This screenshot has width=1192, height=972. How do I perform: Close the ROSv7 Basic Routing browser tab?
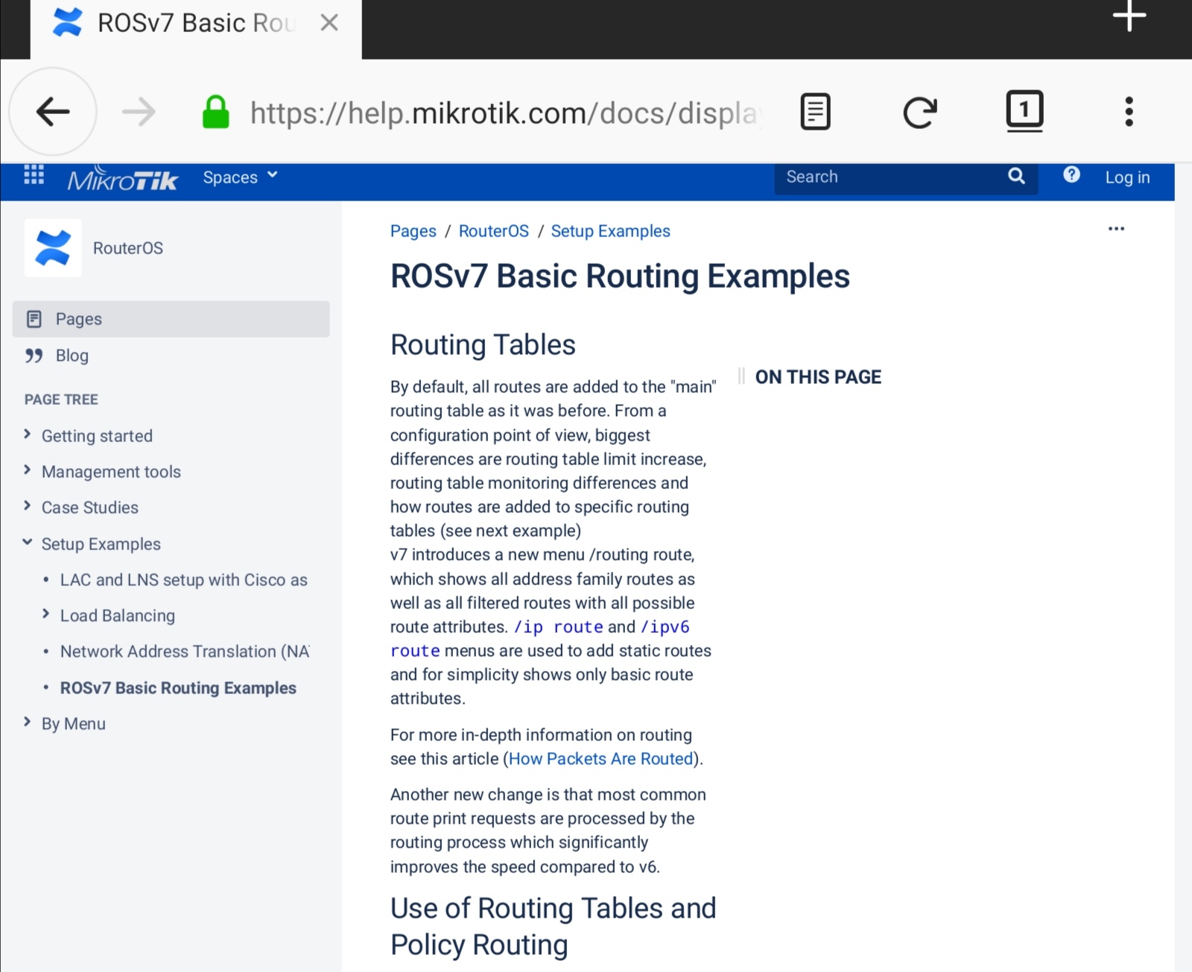(329, 23)
